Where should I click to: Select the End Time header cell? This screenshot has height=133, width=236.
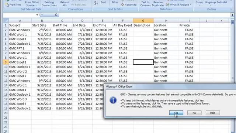click(103, 25)
